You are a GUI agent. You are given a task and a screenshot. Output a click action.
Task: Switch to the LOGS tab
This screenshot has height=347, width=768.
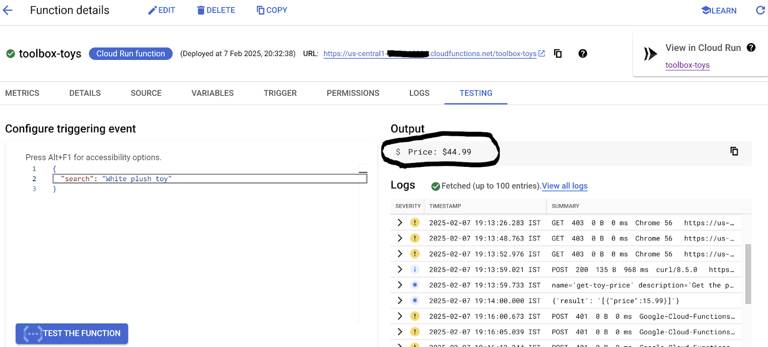click(419, 93)
